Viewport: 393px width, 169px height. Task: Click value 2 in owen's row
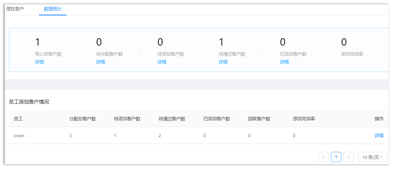click(160, 136)
